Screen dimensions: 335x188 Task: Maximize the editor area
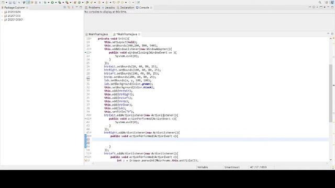[332, 33]
